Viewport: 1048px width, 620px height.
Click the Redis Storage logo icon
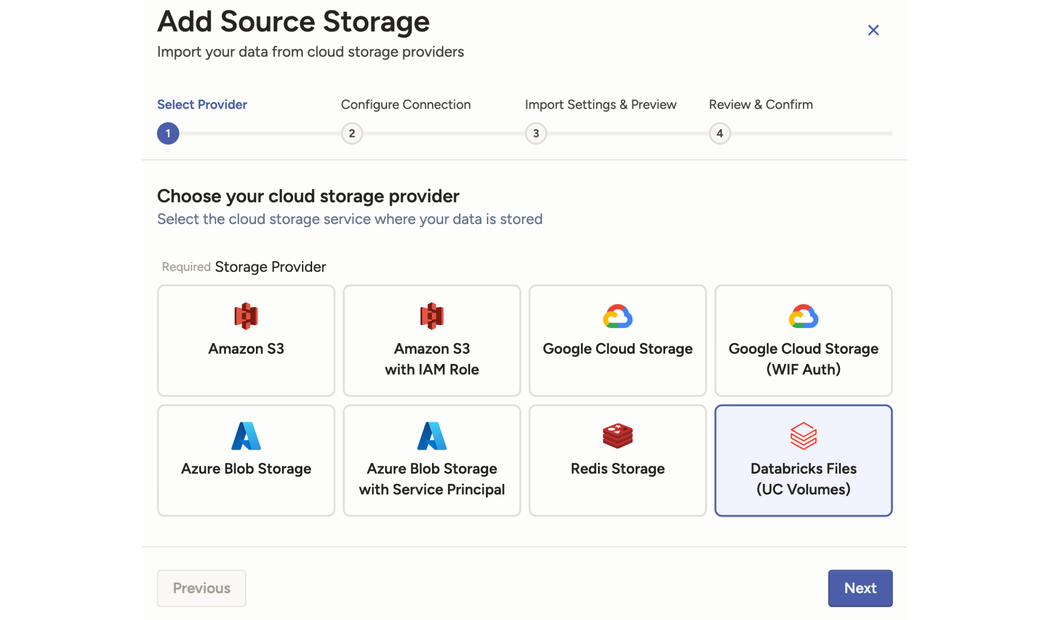point(617,436)
